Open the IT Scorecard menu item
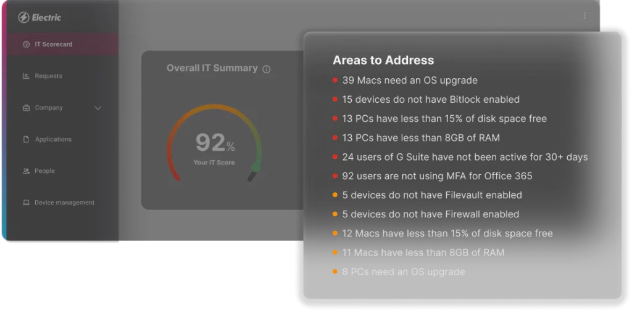This screenshot has width=632, height=311. coord(54,44)
